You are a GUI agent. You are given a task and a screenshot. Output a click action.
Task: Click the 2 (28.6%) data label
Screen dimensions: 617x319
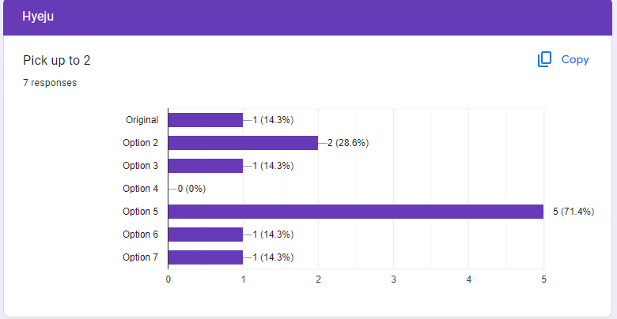pos(348,143)
